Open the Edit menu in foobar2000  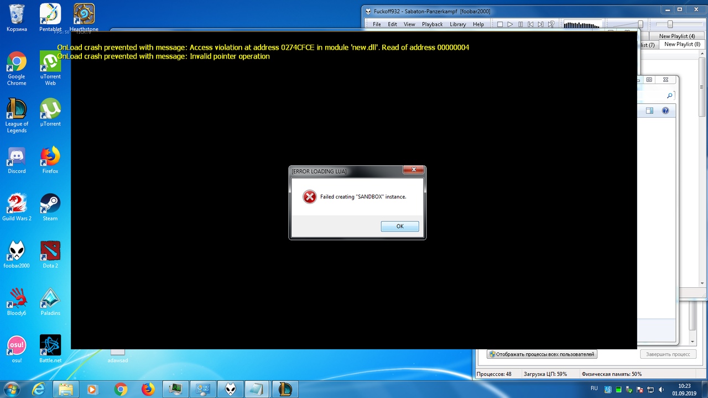(392, 24)
